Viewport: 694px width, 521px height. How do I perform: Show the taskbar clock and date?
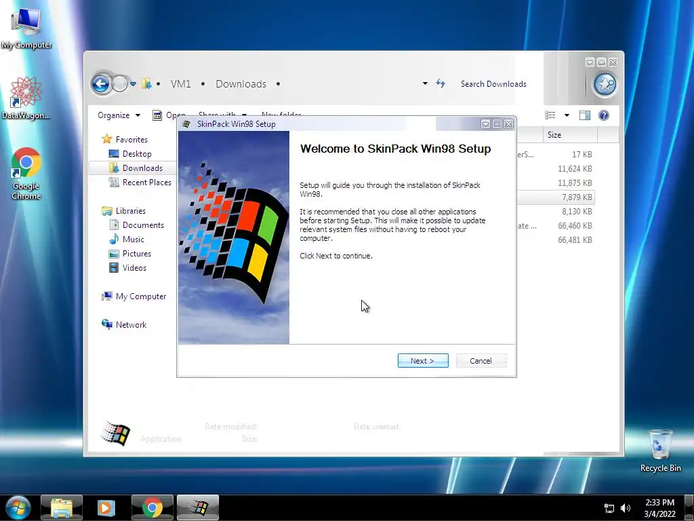(x=660, y=508)
